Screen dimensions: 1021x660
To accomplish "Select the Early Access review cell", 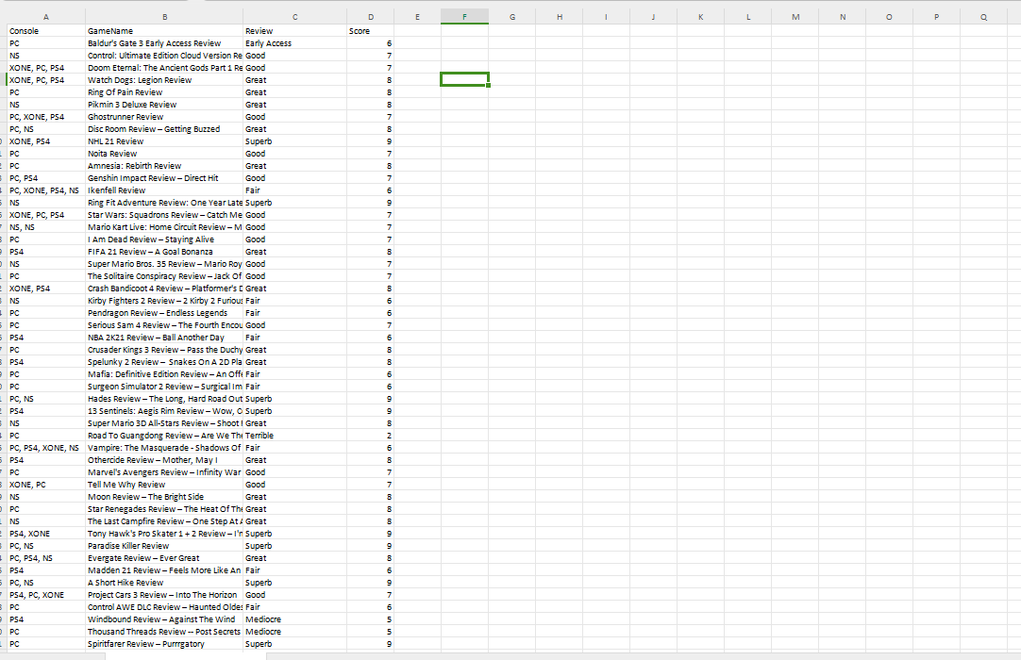I will pos(295,43).
